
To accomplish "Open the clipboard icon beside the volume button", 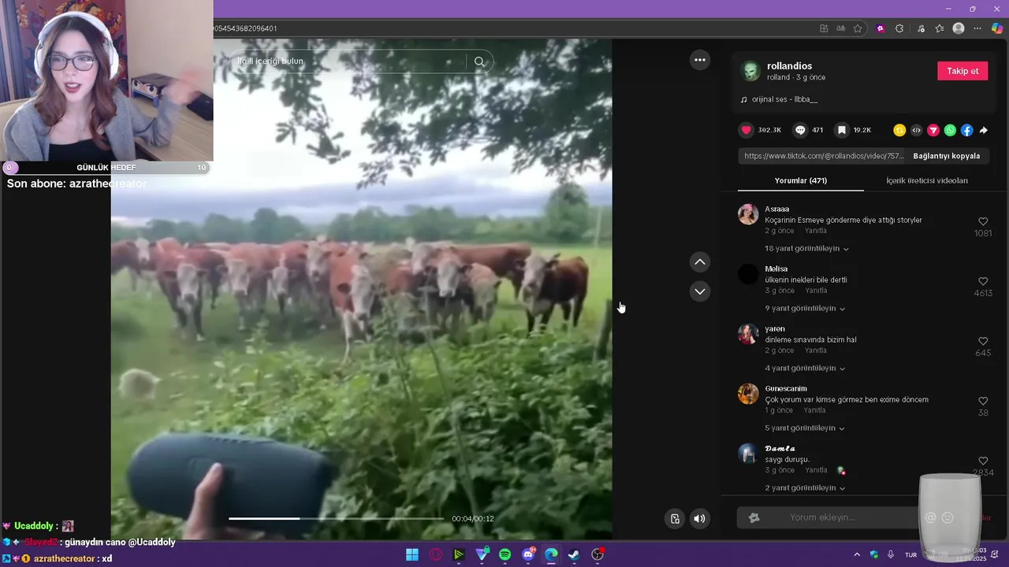I will 675,518.
